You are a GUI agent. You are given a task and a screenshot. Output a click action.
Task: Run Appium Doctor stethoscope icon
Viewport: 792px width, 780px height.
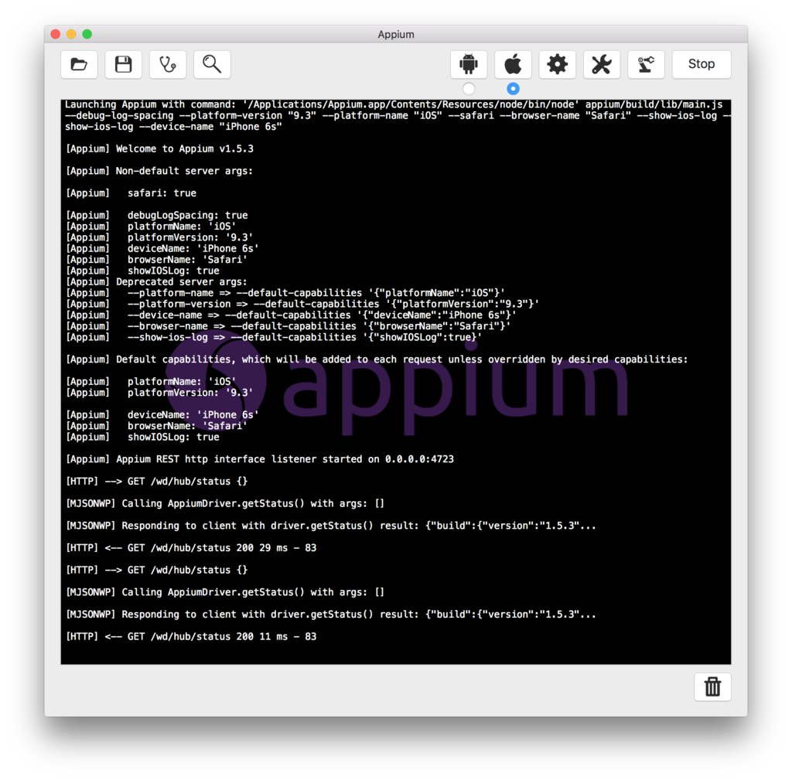click(x=168, y=64)
